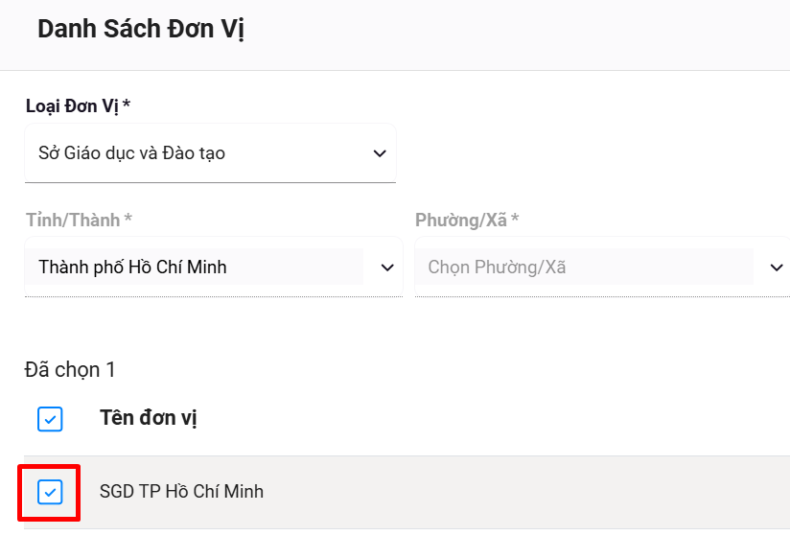Uncheck the SGD TP Hồ Chí Minh checkbox
The image size is (790, 559).
(x=50, y=492)
